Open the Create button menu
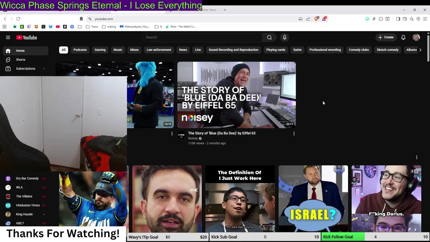 pos(386,37)
